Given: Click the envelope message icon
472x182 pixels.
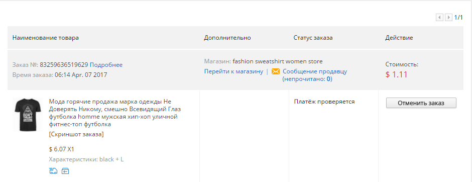Looking at the screenshot, I should (276, 72).
